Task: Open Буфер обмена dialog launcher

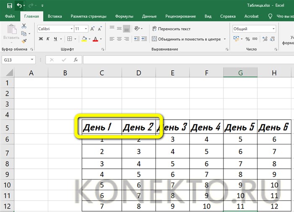Action: point(31,49)
